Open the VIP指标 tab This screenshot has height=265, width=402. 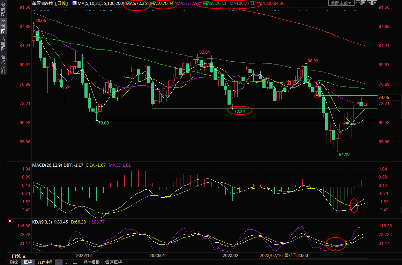[x=45, y=262]
